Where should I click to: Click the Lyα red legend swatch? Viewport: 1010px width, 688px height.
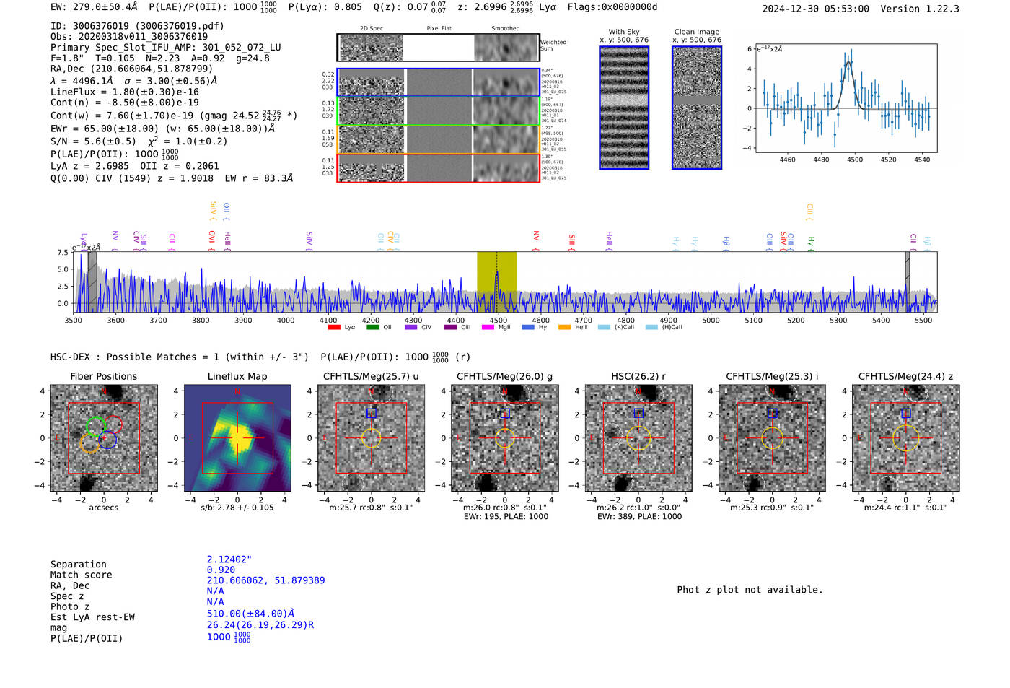[334, 328]
